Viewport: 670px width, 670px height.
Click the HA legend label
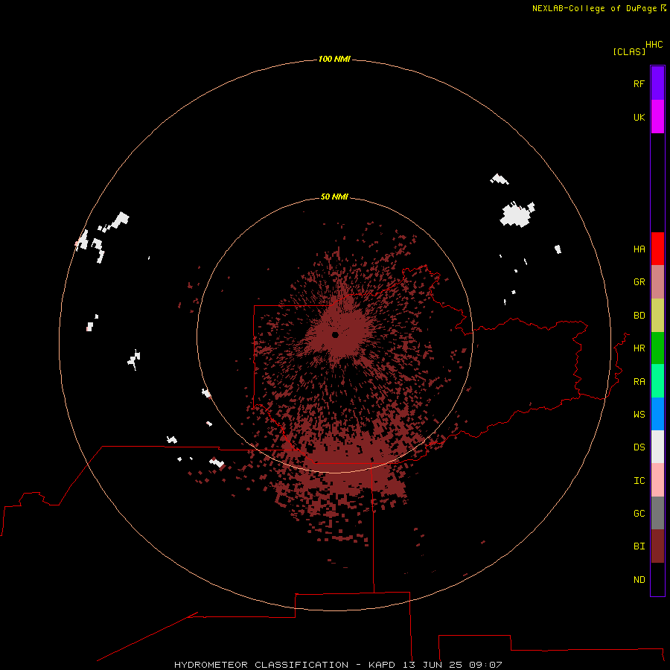pos(639,249)
